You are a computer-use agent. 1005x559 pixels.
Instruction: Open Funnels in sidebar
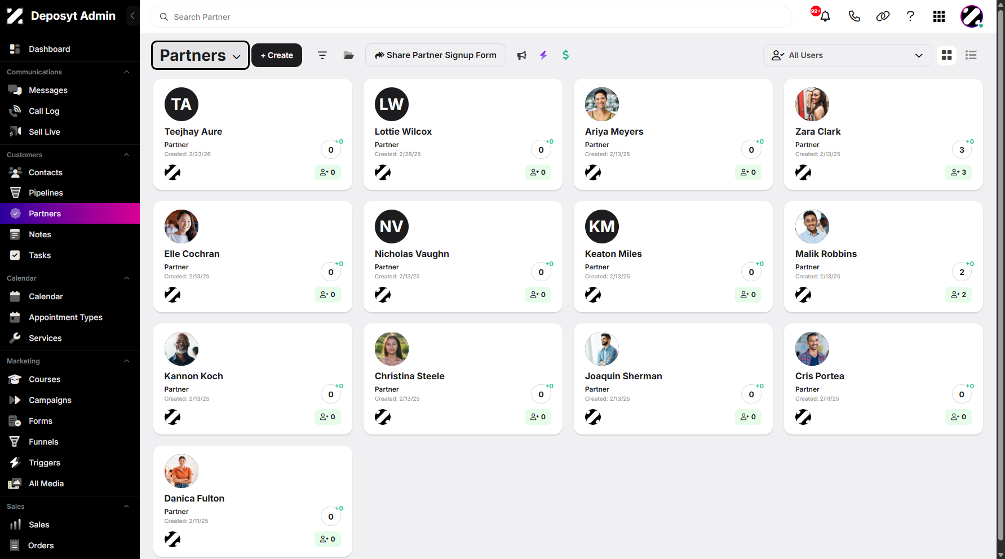70,442
